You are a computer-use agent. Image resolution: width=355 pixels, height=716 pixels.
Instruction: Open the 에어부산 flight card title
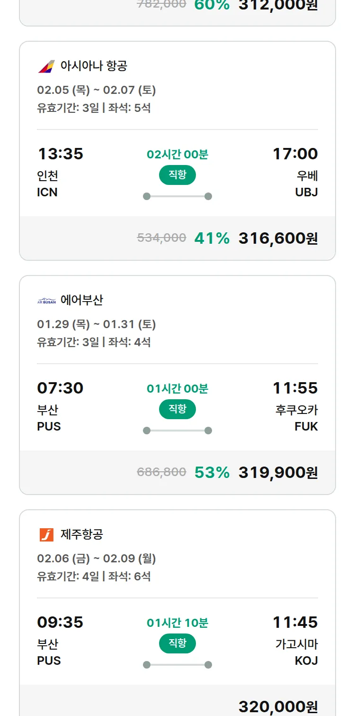tap(82, 300)
